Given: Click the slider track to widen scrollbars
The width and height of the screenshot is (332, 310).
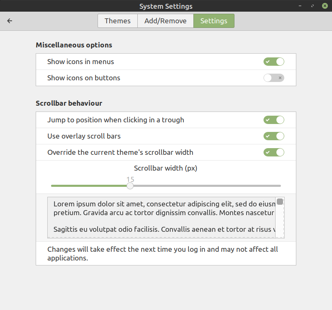Looking at the screenshot, I should pos(207,186).
